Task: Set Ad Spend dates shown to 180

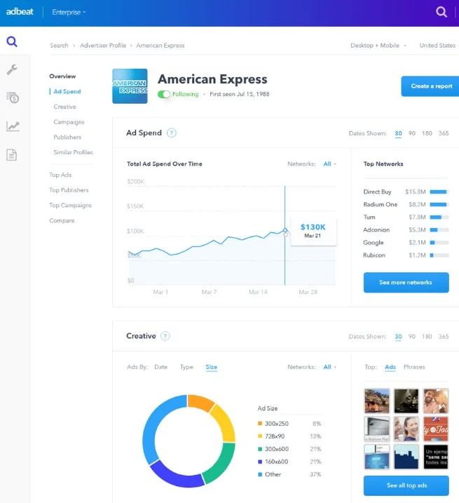Action: click(427, 133)
